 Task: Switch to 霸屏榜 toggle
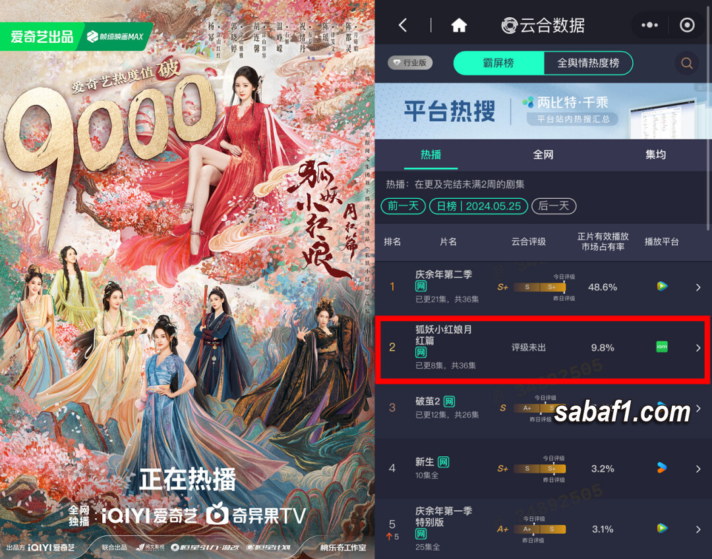498,63
